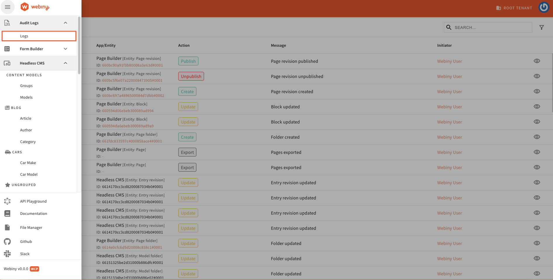Open the Slack integration icon
The height and width of the screenshot is (280, 553).
(x=7, y=254)
